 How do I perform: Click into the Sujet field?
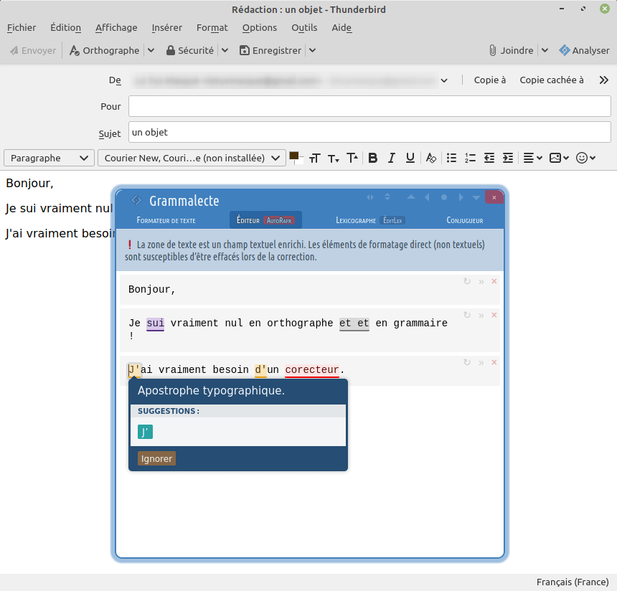click(369, 132)
